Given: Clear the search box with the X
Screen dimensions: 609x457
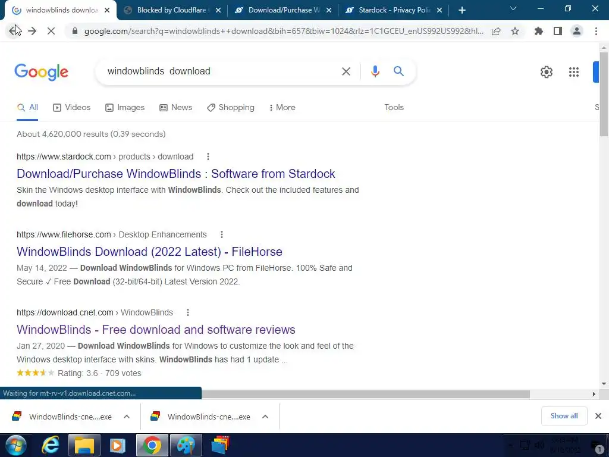Looking at the screenshot, I should [x=346, y=71].
